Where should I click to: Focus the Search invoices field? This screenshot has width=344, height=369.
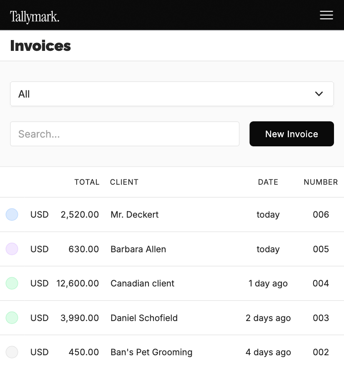click(125, 134)
